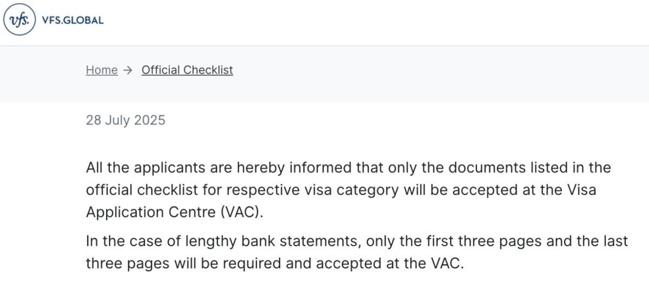
Task: Click the 28 July 2025 date text
Action: click(x=125, y=120)
